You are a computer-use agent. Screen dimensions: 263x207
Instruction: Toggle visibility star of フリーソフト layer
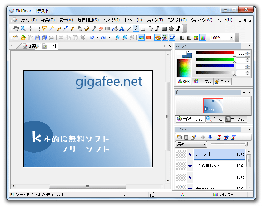[190, 154]
